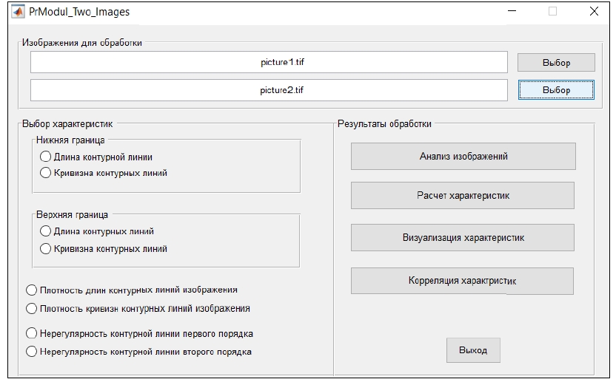Exit using the Выход button
The height and width of the screenshot is (382, 616).
pos(473,350)
